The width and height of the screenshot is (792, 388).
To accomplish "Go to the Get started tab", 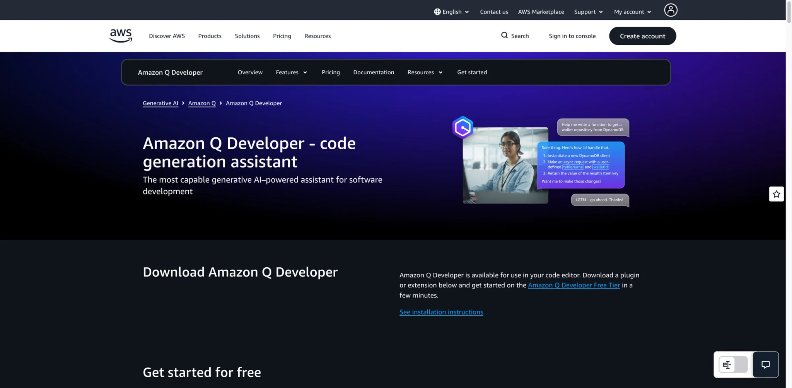I will point(472,72).
